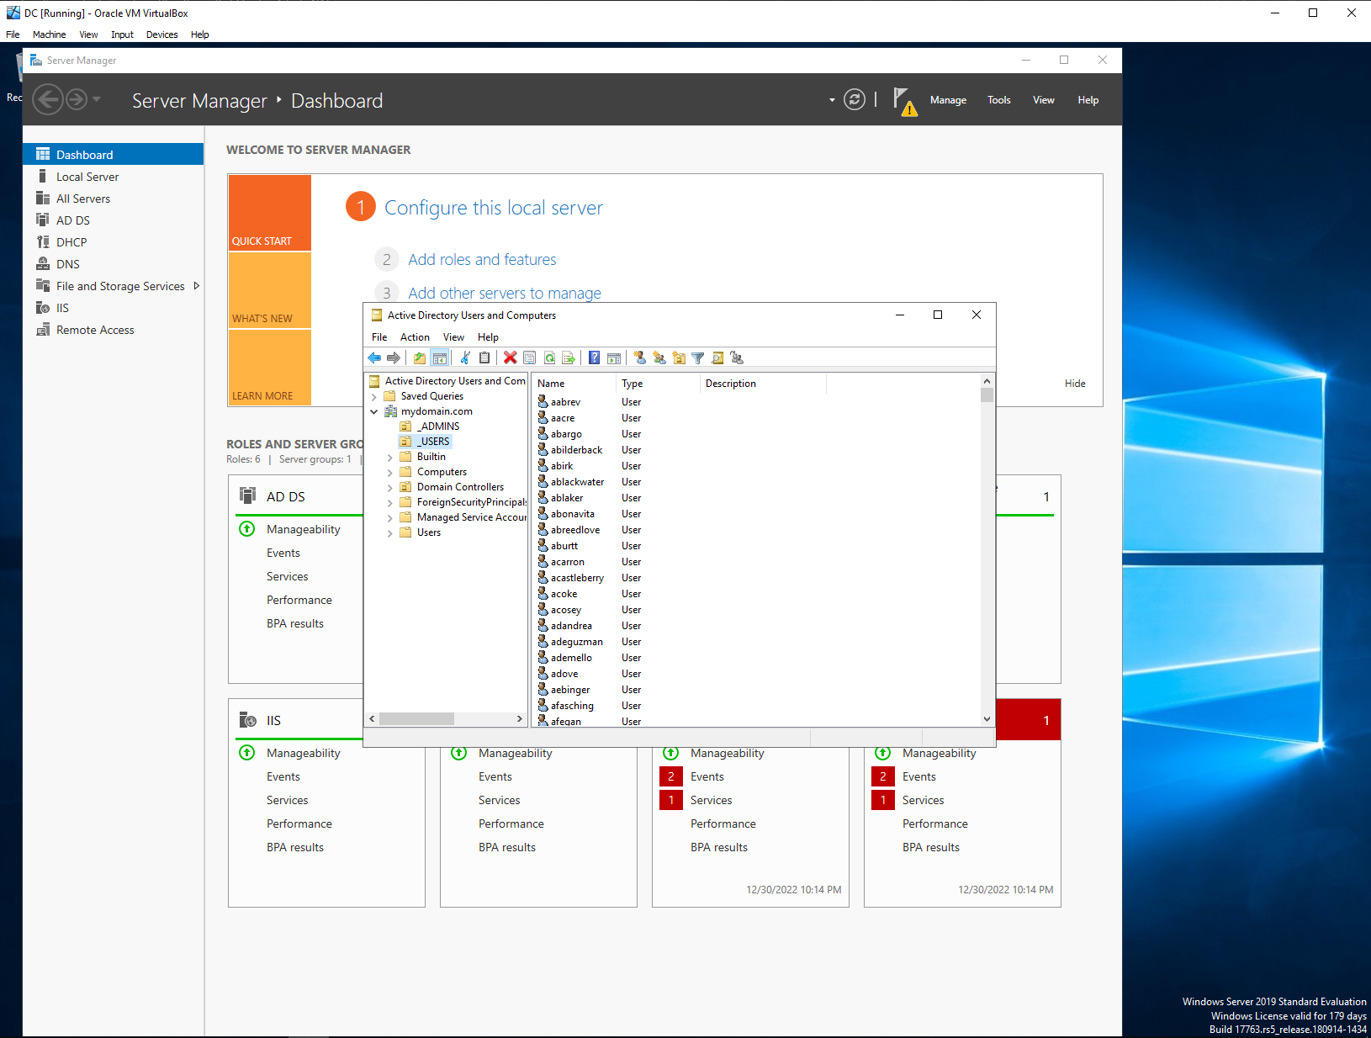Toggle the Show/Hide Console Tree icon
Screen dimensions: 1371x1038
441,357
